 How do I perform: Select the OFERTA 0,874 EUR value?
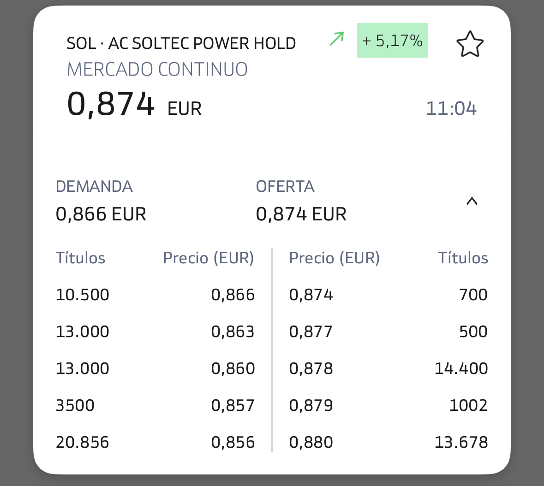[x=301, y=214]
